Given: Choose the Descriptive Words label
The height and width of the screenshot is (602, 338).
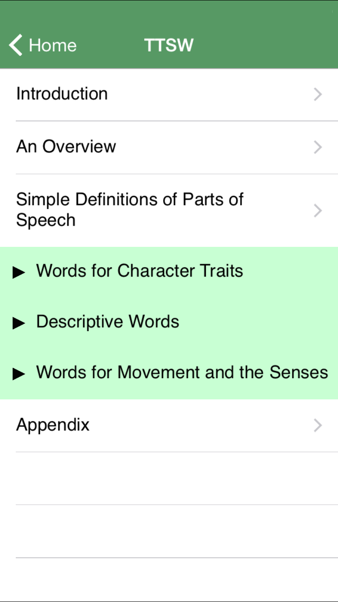Looking at the screenshot, I should click(x=108, y=322).
